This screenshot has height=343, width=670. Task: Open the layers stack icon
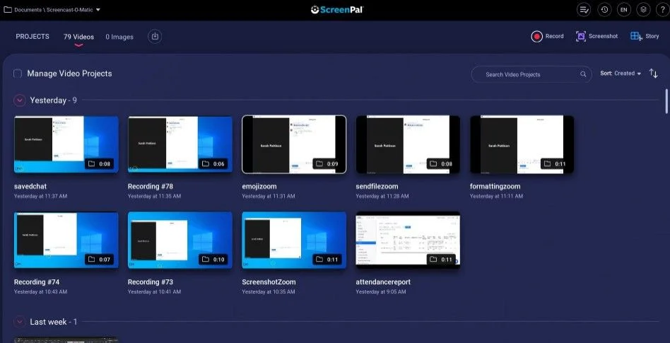click(x=644, y=9)
